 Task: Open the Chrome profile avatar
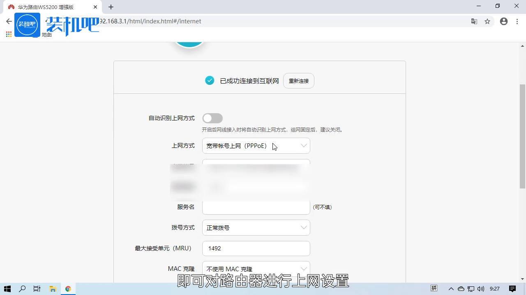tap(504, 21)
